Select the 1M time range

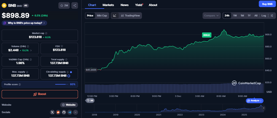coord(242,16)
